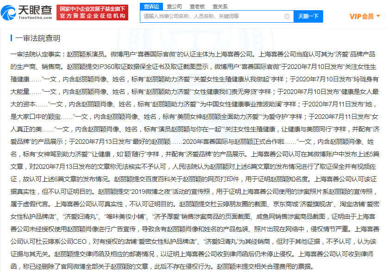Open the red 官方备案企业征信机构 banner
The image size is (388, 272).
click(92, 12)
